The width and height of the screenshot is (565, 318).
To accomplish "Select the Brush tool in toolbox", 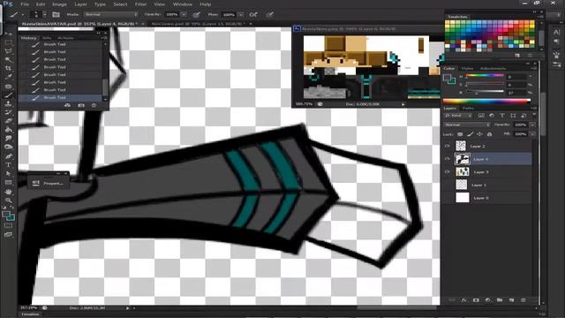I will [9, 95].
